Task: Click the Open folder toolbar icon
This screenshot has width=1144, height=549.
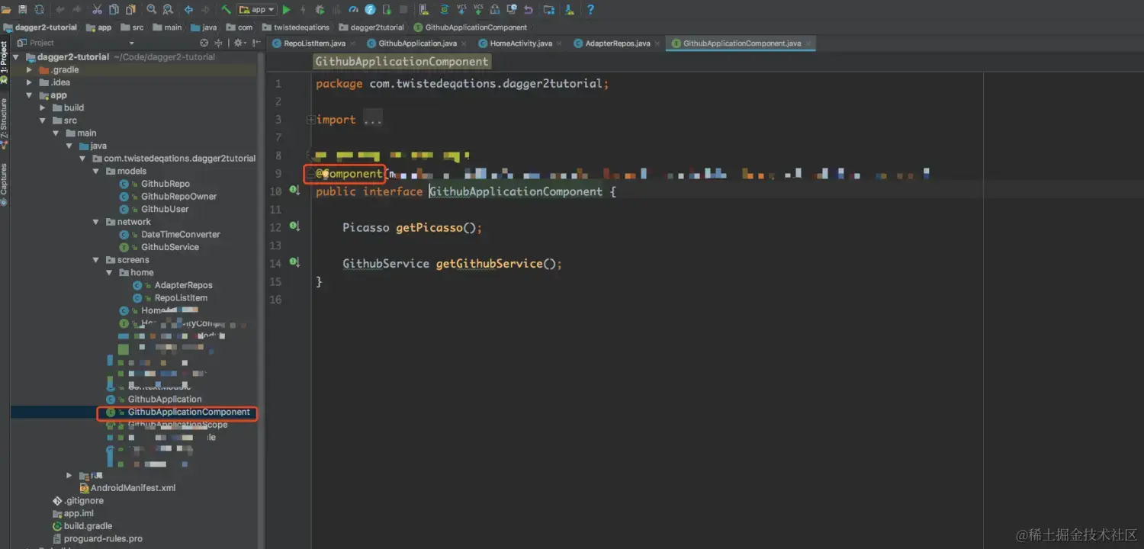Action: pyautogui.click(x=7, y=9)
